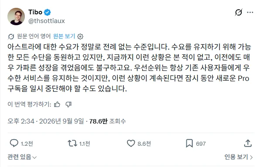Open Tibo's profile picture
The image size is (260, 167).
click(x=16, y=17)
